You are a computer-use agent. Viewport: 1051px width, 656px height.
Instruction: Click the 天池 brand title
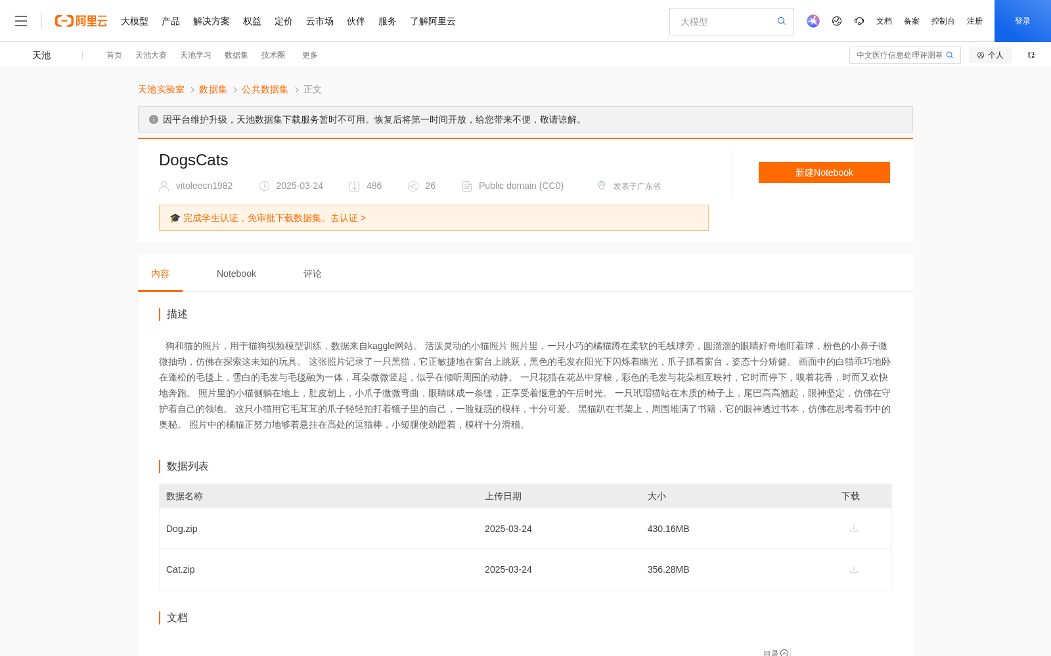tap(41, 55)
